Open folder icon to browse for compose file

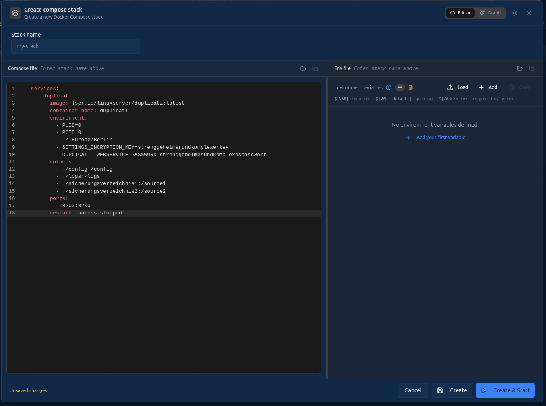(303, 68)
